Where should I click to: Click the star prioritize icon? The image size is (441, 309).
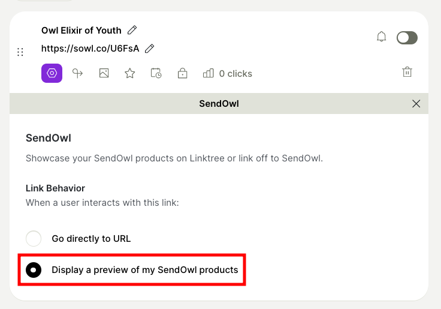click(129, 73)
